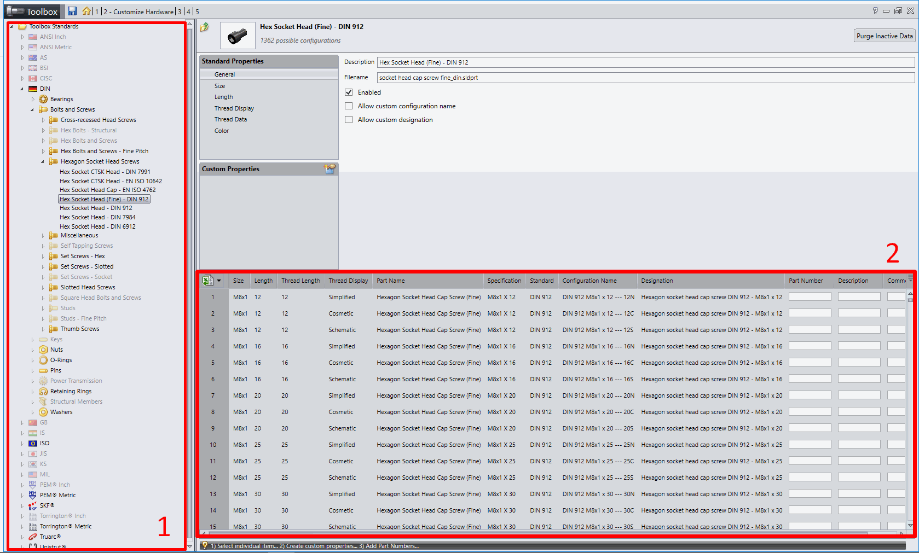The height and width of the screenshot is (553, 919).
Task: Open the Color page under Standard Properties
Action: pyautogui.click(x=222, y=130)
